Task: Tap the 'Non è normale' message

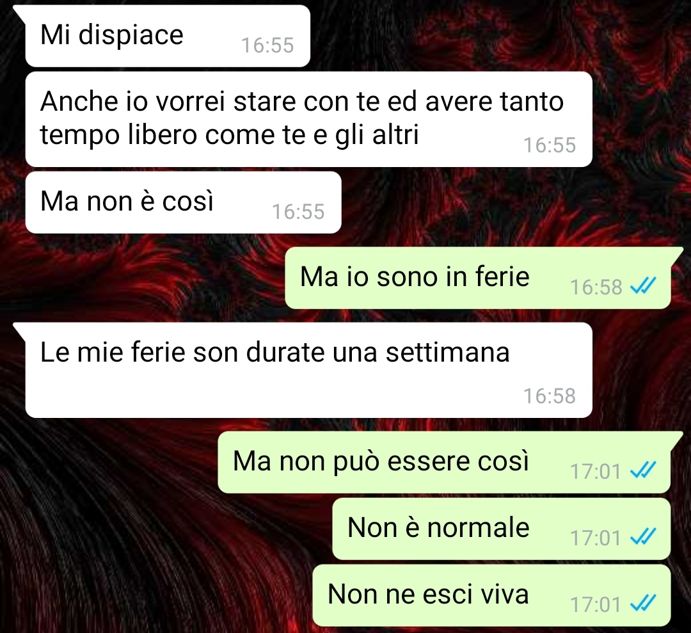Action: (x=502, y=529)
